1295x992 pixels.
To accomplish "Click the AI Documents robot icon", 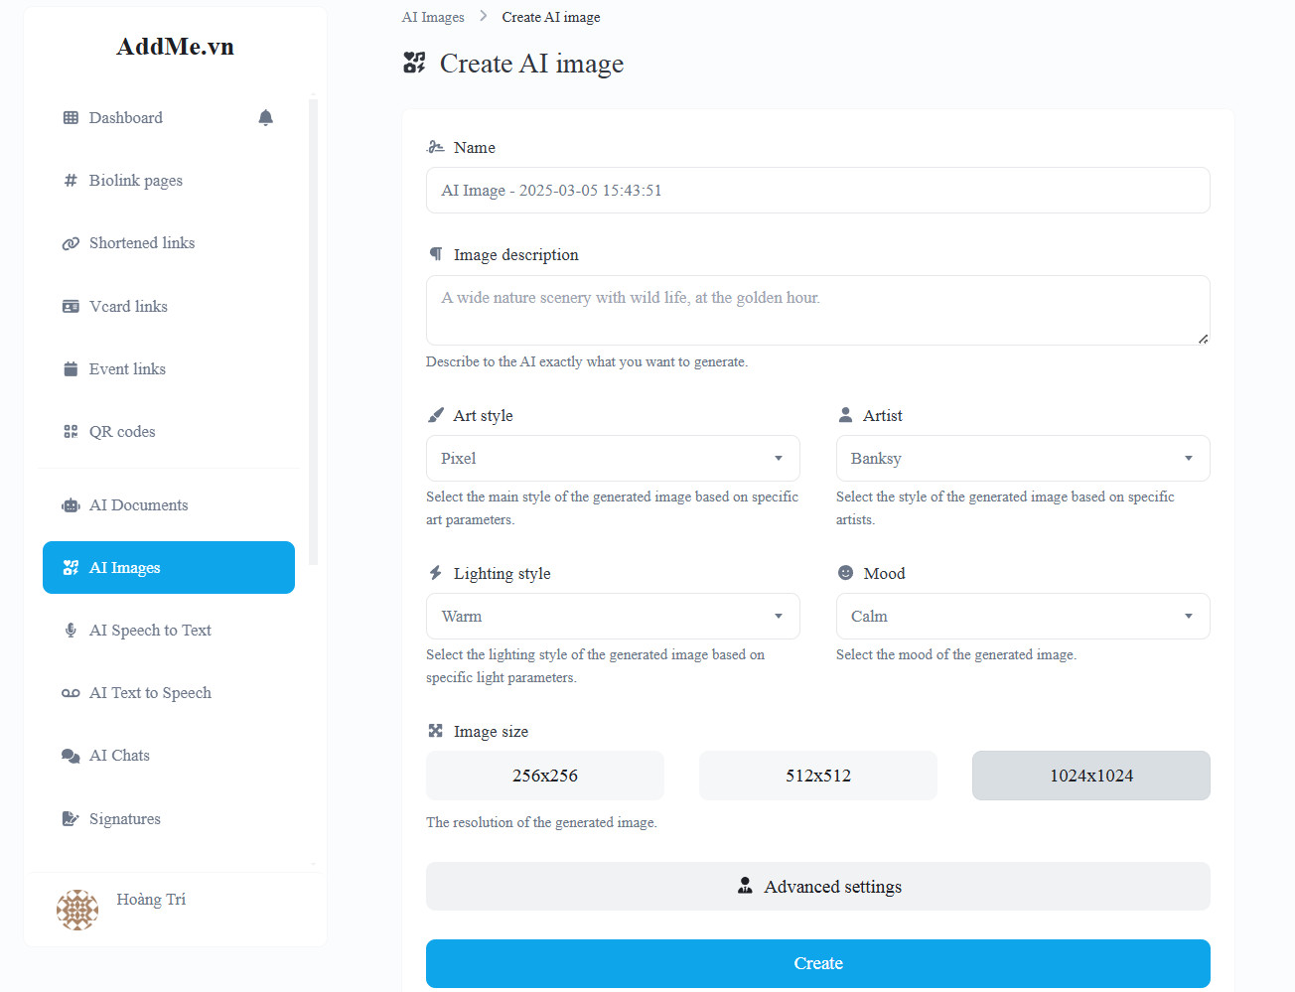I will 71,505.
